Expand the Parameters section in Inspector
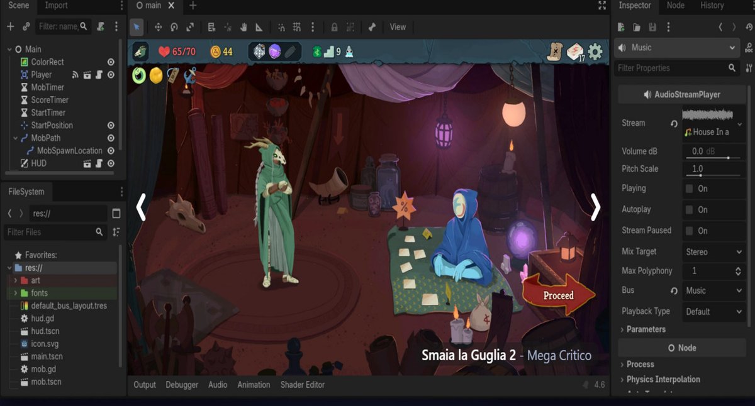755x406 pixels. click(x=646, y=329)
